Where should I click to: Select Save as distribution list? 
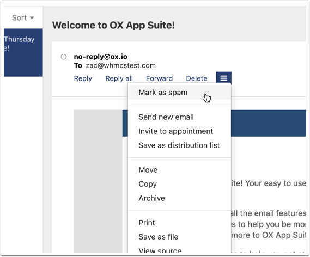(x=179, y=145)
